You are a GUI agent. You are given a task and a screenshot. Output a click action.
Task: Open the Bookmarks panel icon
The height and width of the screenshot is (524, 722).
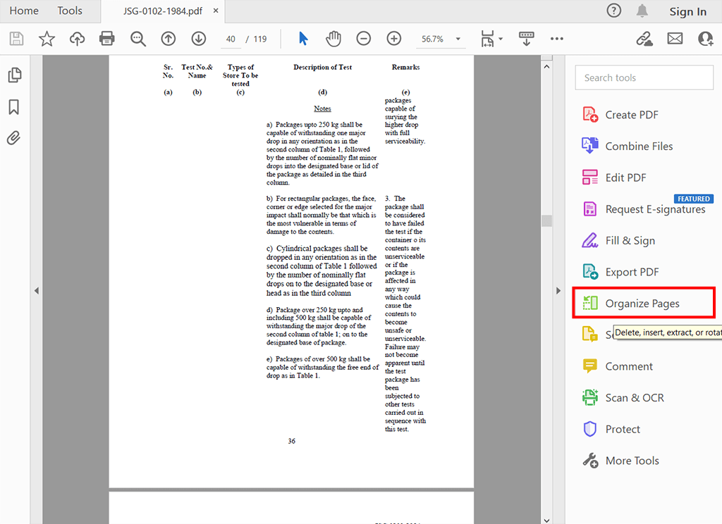point(13,107)
